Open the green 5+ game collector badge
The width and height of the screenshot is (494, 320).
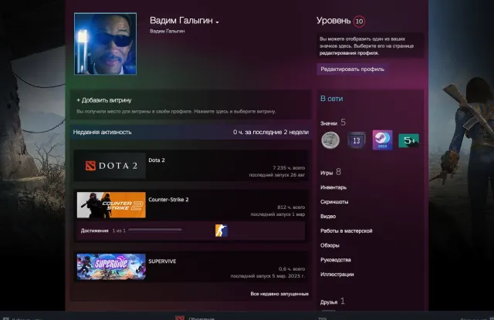408,140
